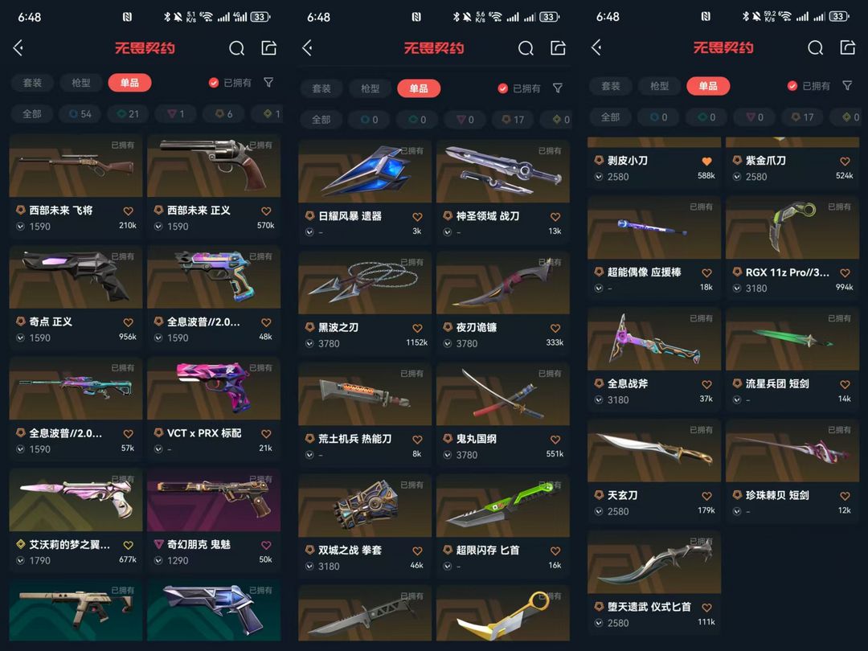Viewport: 868px width, 651px height.
Task: Open the filter funnel in the middle screen
Action: [558, 88]
